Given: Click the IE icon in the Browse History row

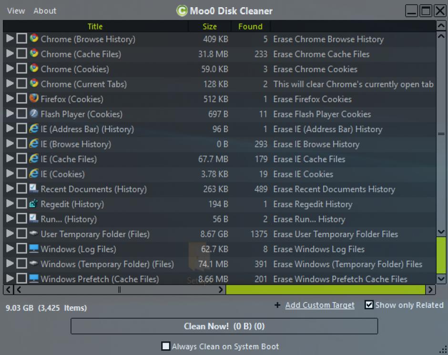Looking at the screenshot, I should pos(34,143).
